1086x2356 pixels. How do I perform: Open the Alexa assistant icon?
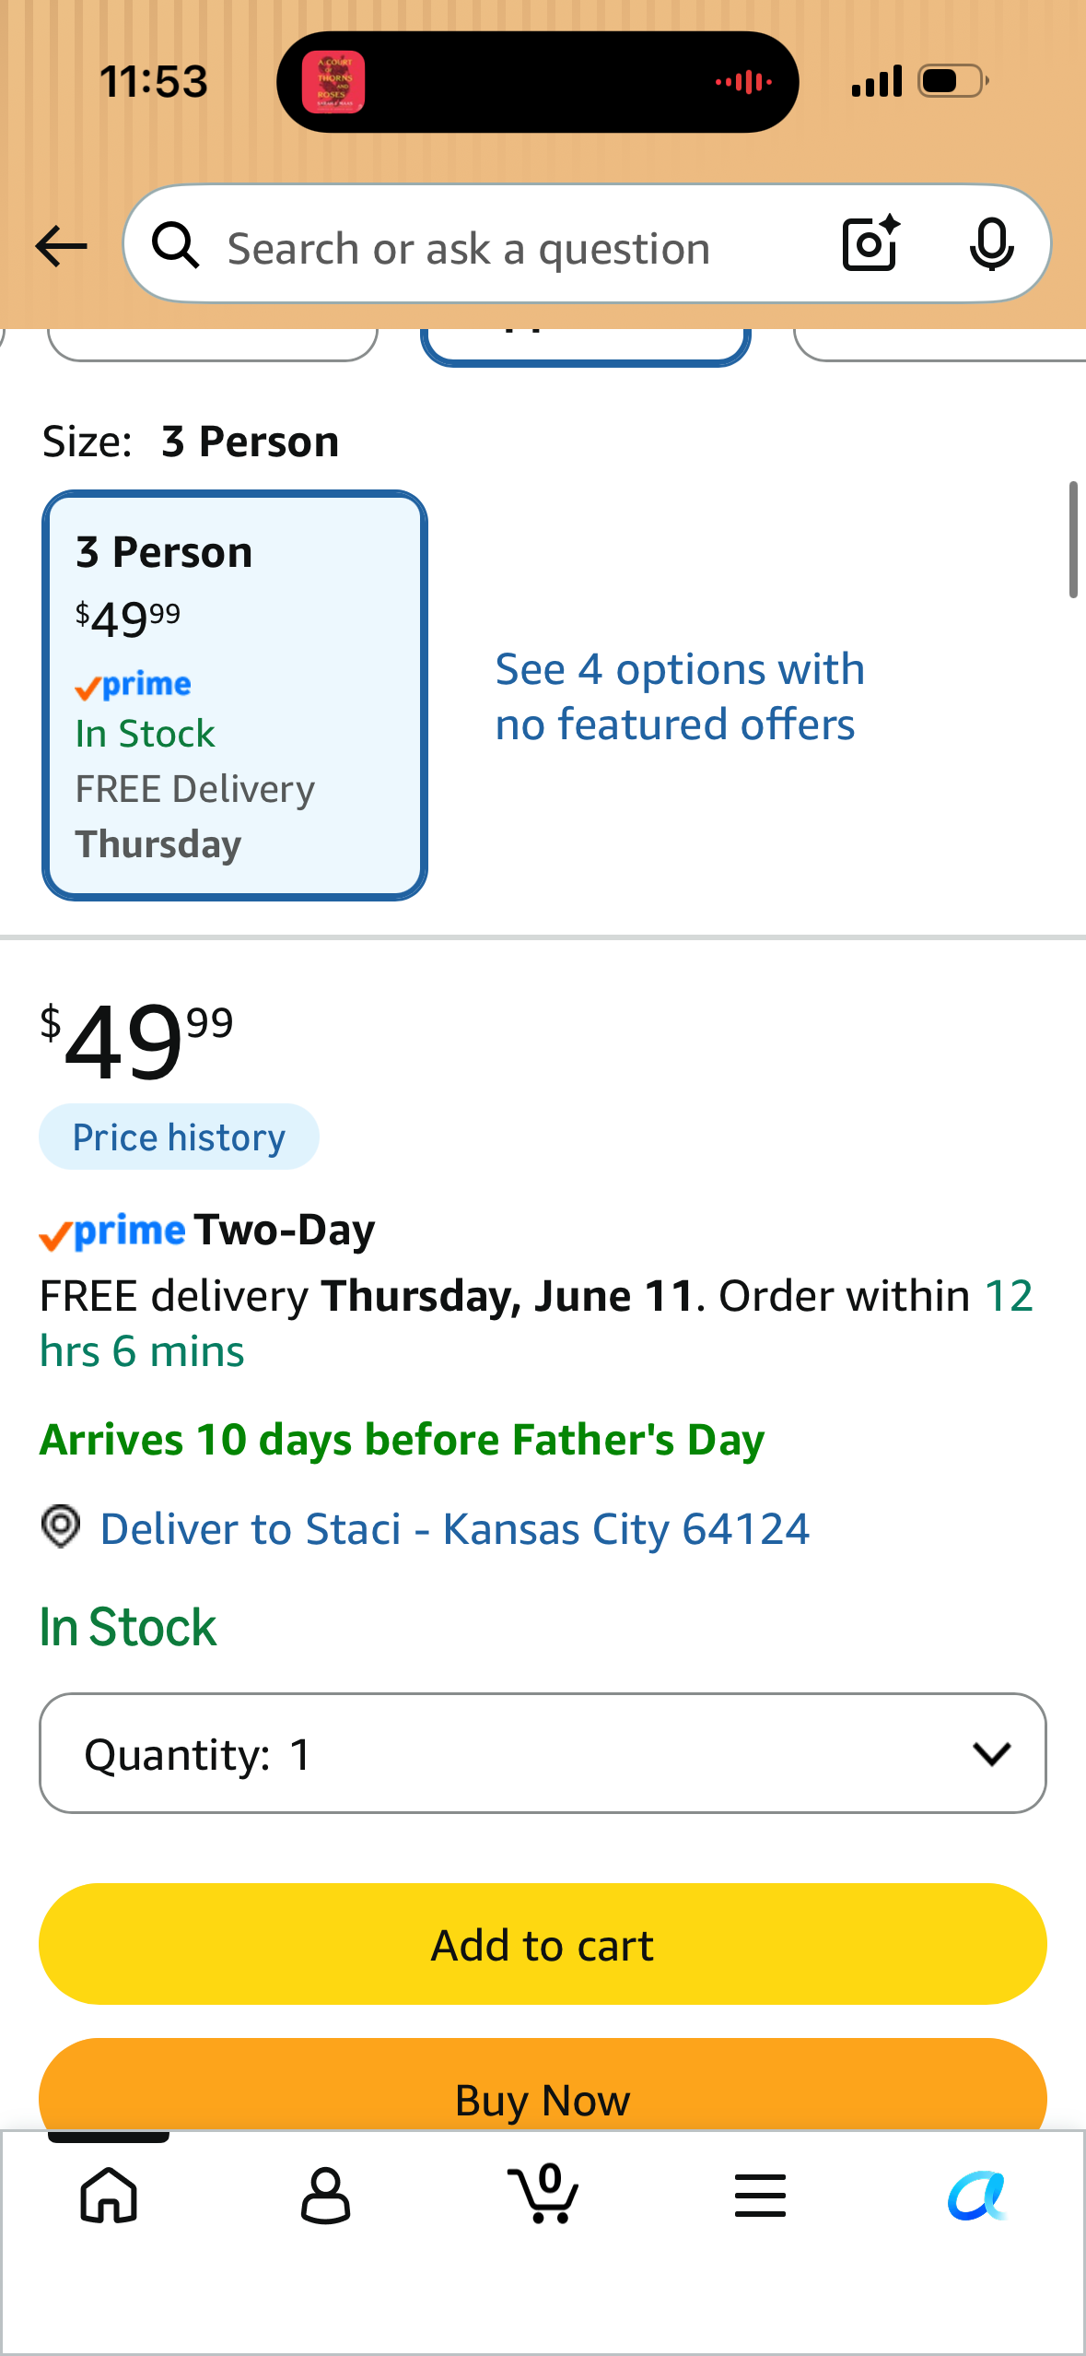[976, 2196]
